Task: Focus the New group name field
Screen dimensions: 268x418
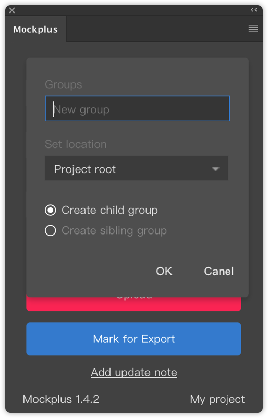Action: tap(137, 108)
